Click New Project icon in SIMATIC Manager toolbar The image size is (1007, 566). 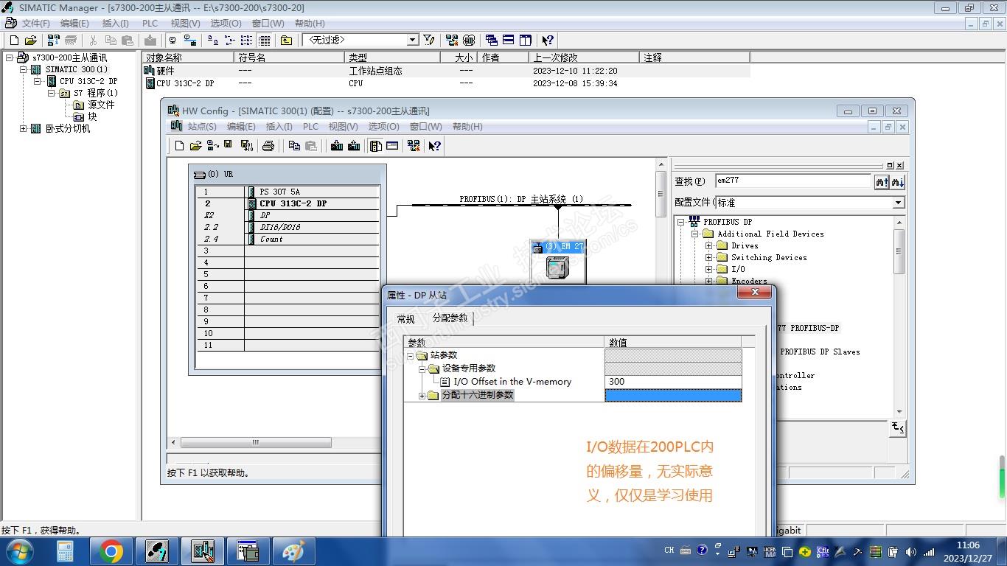(x=14, y=41)
